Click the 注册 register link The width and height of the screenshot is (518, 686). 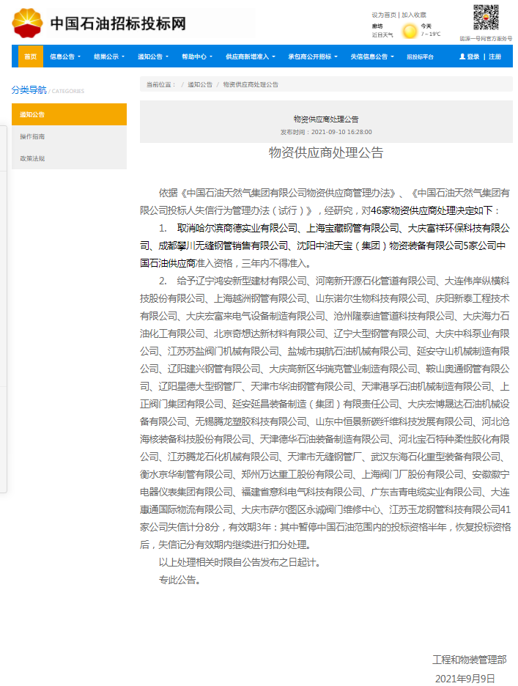tap(495, 56)
